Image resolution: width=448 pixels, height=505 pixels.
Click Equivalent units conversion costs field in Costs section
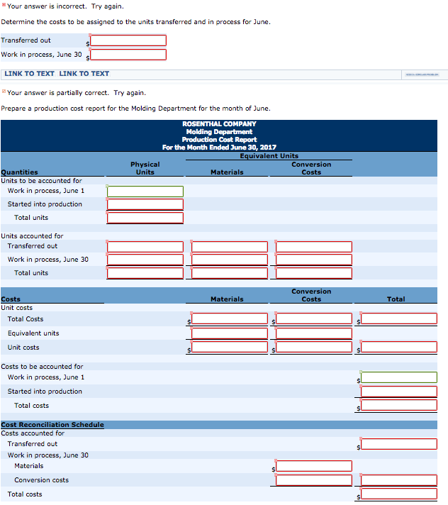pos(314,333)
